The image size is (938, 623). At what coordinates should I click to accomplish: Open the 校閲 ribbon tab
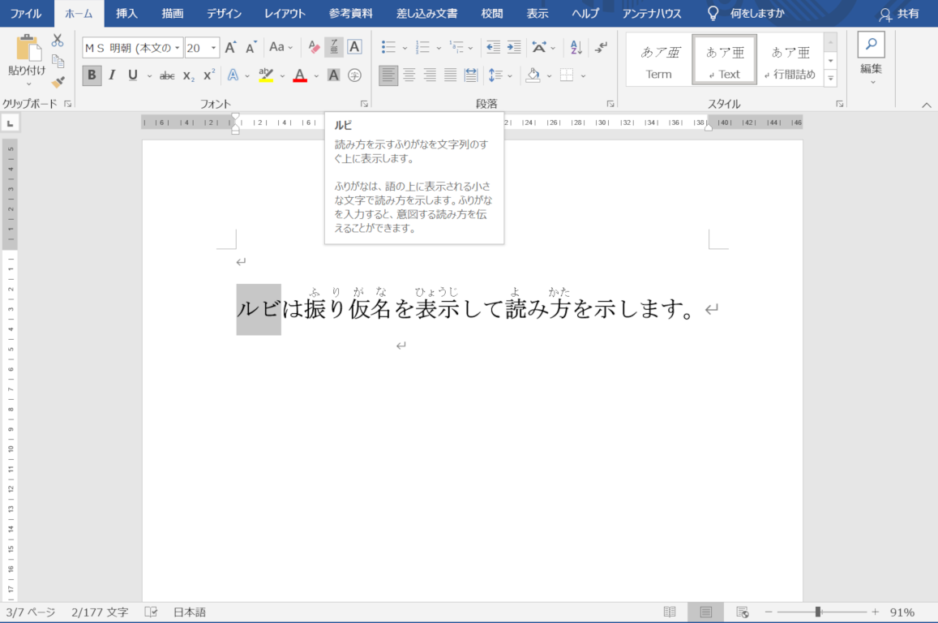[x=491, y=13]
